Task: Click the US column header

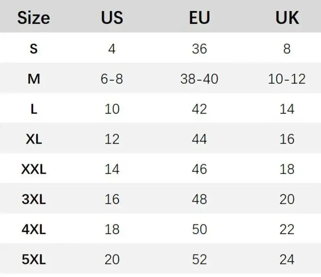Action: click(112, 18)
